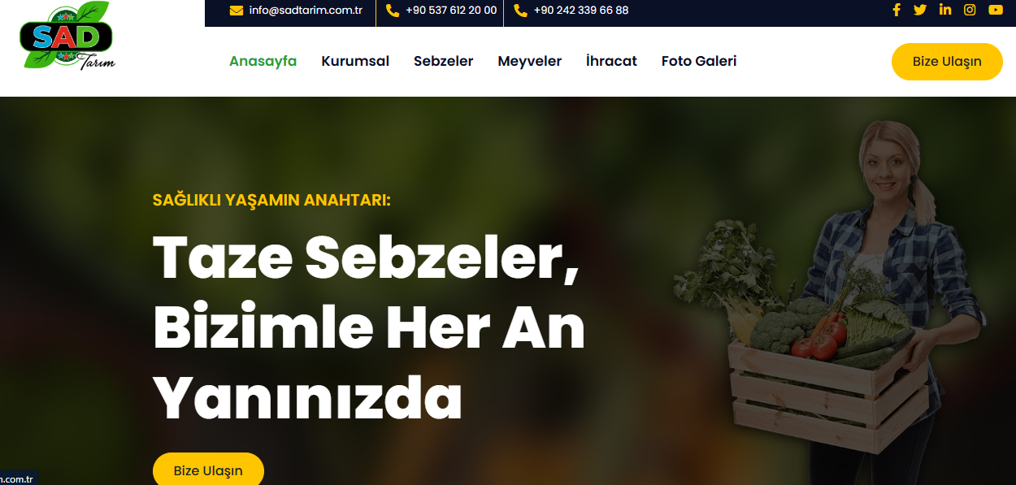The width and height of the screenshot is (1016, 485).
Task: Call the number +90 242 339 66 88
Action: point(581,11)
